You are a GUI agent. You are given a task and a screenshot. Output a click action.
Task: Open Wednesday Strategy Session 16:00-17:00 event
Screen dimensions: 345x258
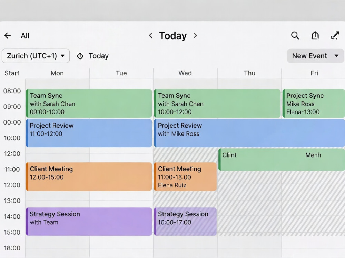185,222
